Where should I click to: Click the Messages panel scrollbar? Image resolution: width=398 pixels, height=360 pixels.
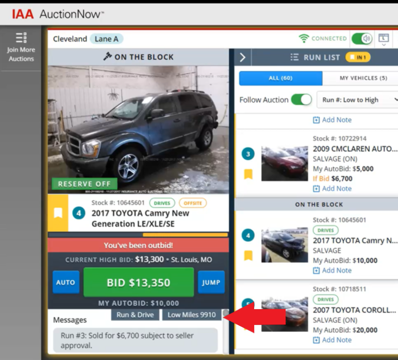pyautogui.click(x=226, y=332)
